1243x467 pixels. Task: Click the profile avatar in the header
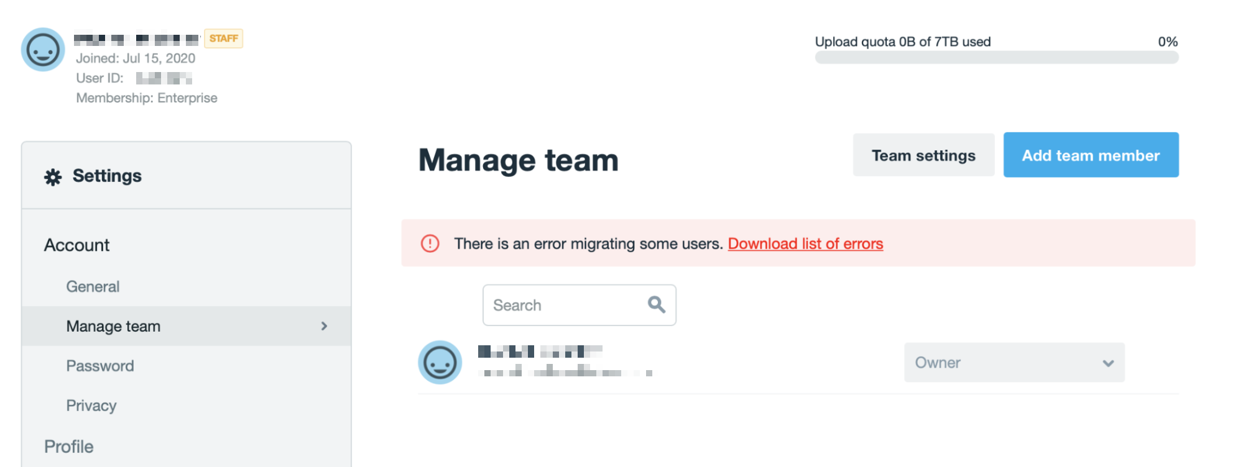[x=43, y=50]
